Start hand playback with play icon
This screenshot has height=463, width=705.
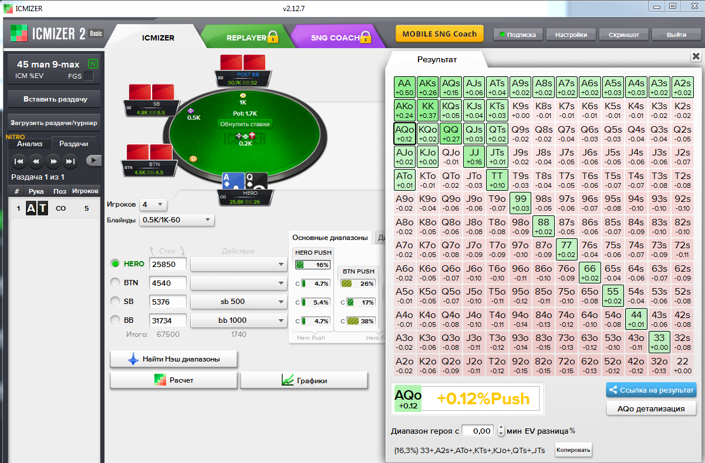[93, 161]
